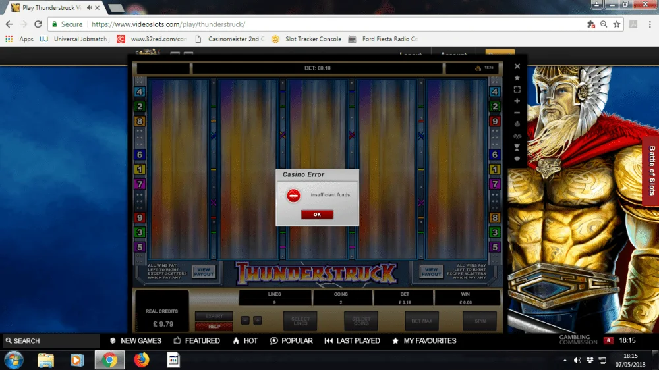
Task: Select payline 1 on the left side
Action: click(140, 169)
